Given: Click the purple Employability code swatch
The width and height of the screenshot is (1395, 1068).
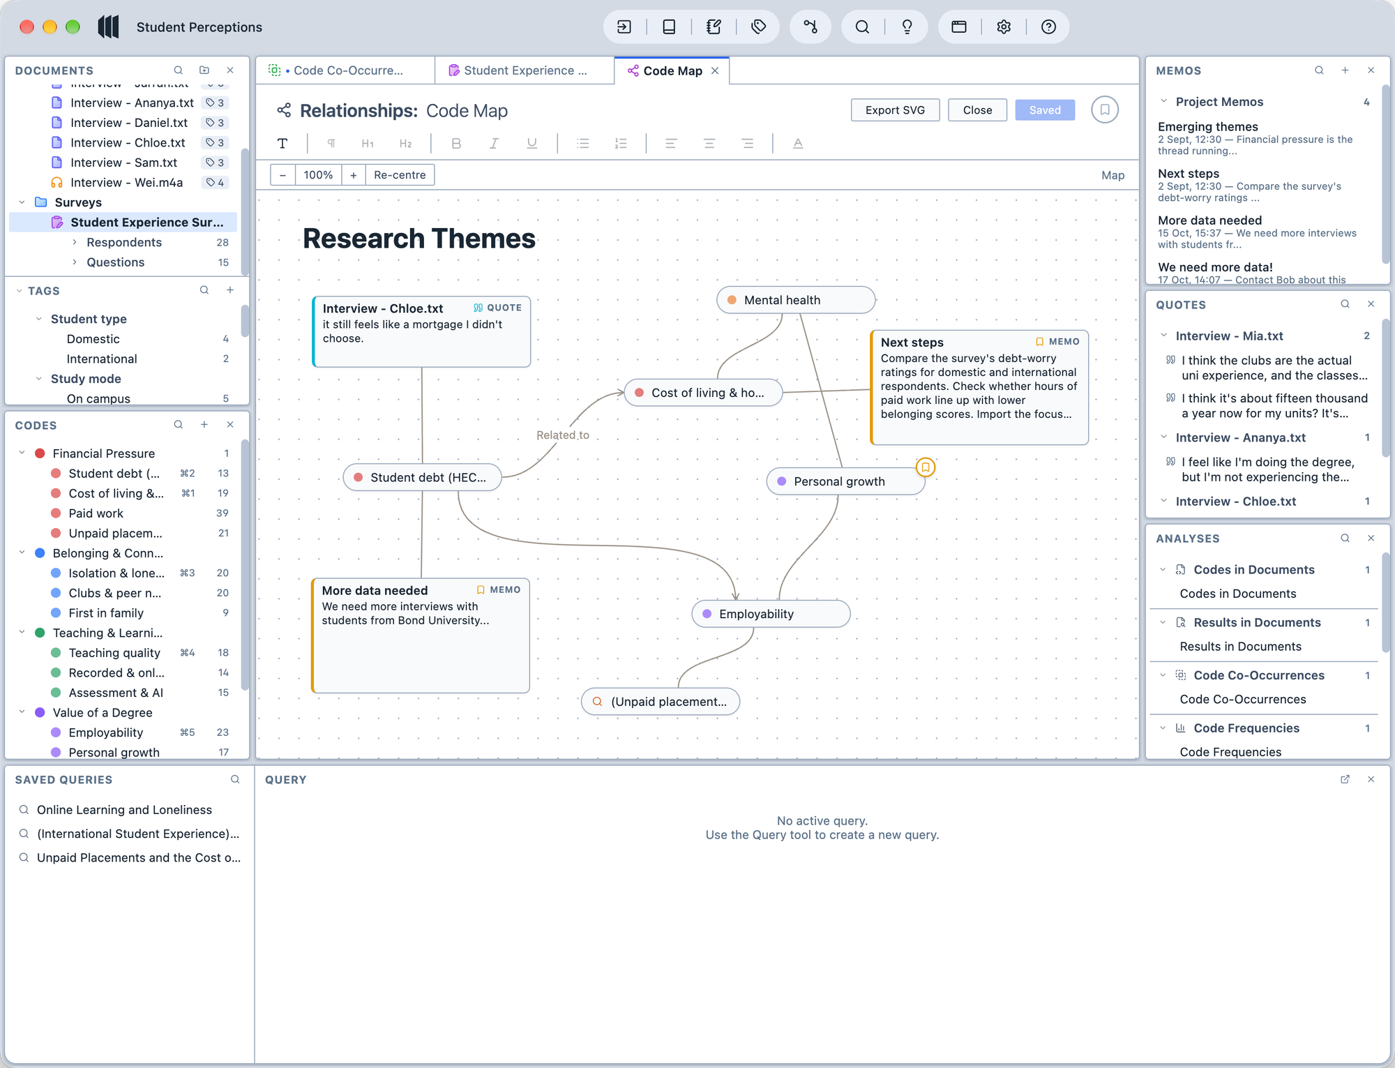Looking at the screenshot, I should click(x=56, y=732).
